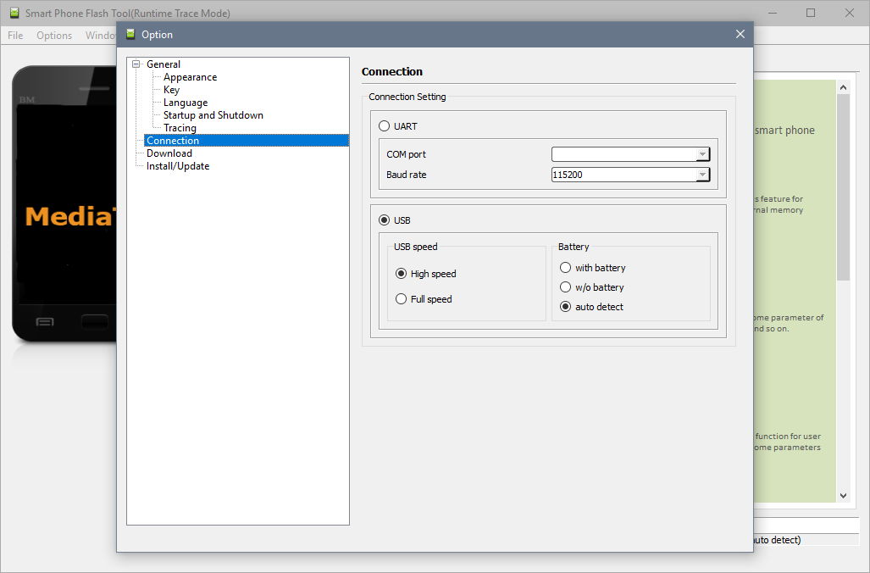Collapse the General tree node
Viewport: 870px width, 573px height.
(x=136, y=64)
